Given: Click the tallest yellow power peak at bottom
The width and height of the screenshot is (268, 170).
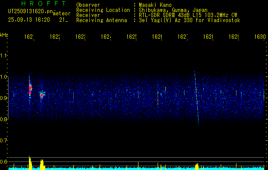Looking at the screenshot, I should point(30,163).
